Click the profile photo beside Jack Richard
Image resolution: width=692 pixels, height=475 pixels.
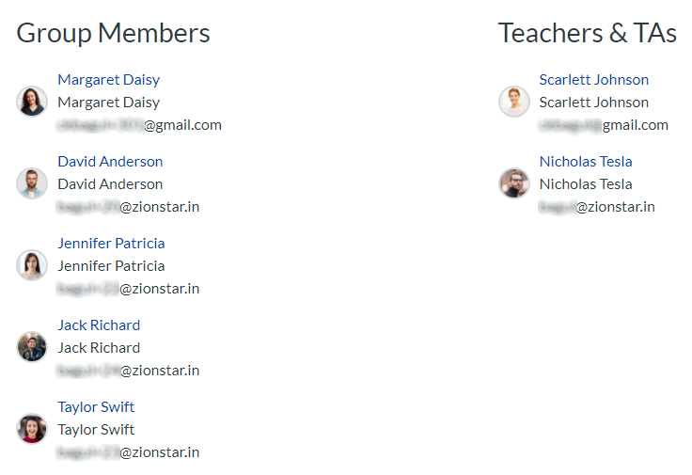32,347
